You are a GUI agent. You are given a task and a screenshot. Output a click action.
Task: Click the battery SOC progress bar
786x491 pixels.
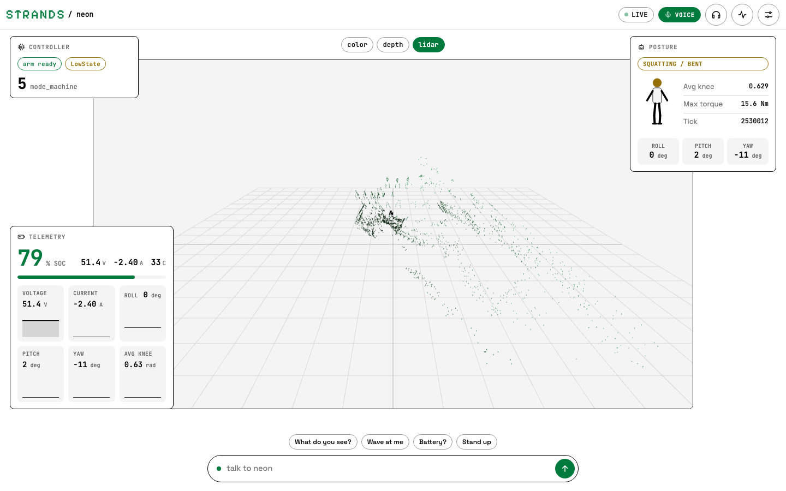[92, 277]
